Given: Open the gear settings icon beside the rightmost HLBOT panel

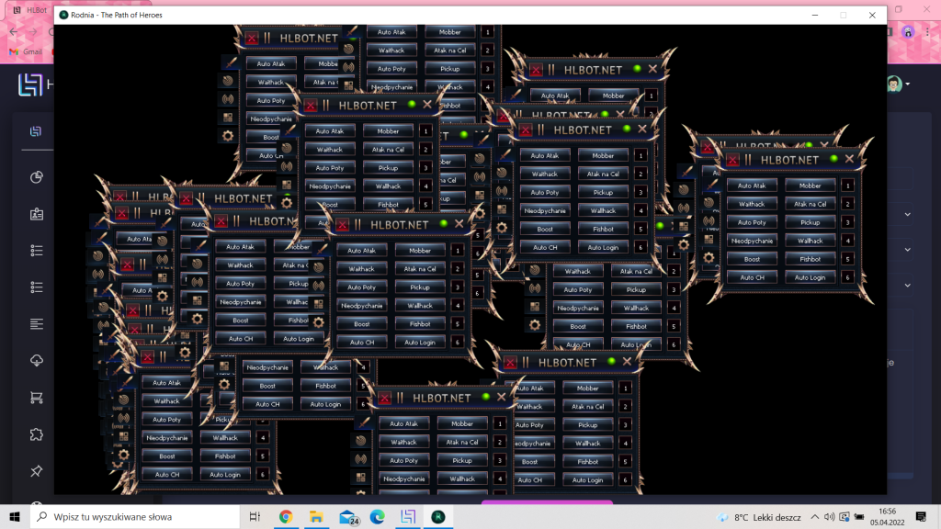Looking at the screenshot, I should [709, 258].
